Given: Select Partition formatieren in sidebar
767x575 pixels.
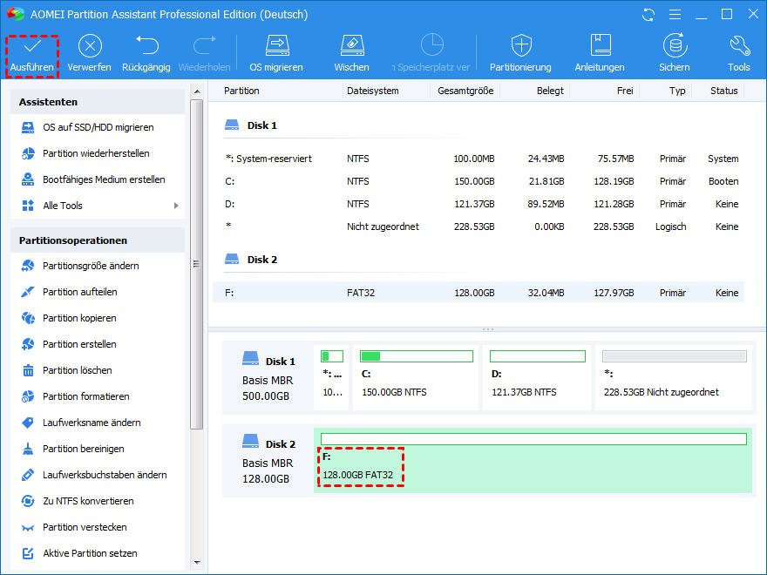Looking at the screenshot, I should coord(85,396).
